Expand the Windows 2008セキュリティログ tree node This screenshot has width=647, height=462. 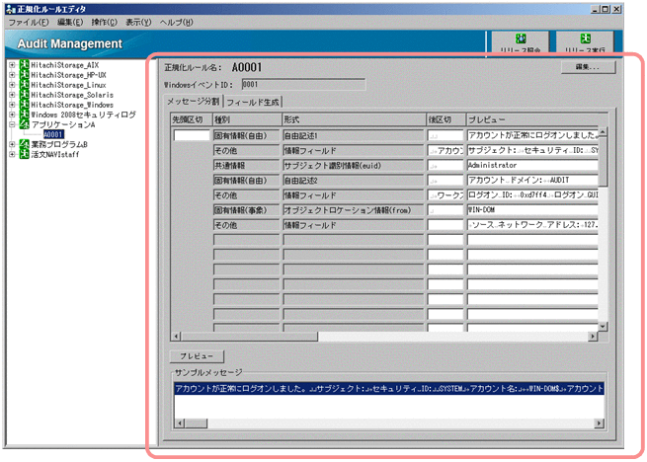[x=11, y=115]
